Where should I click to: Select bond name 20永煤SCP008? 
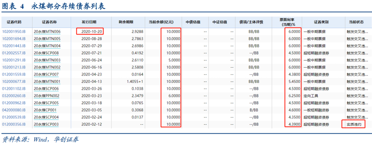46,53
